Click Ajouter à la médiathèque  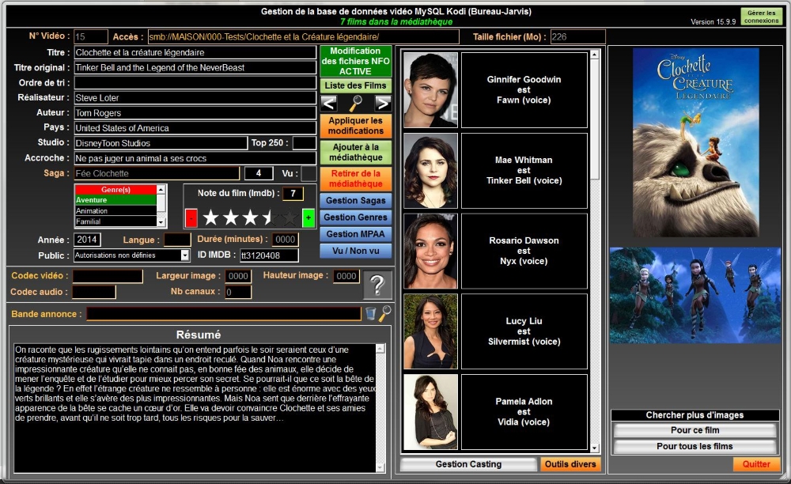click(356, 153)
